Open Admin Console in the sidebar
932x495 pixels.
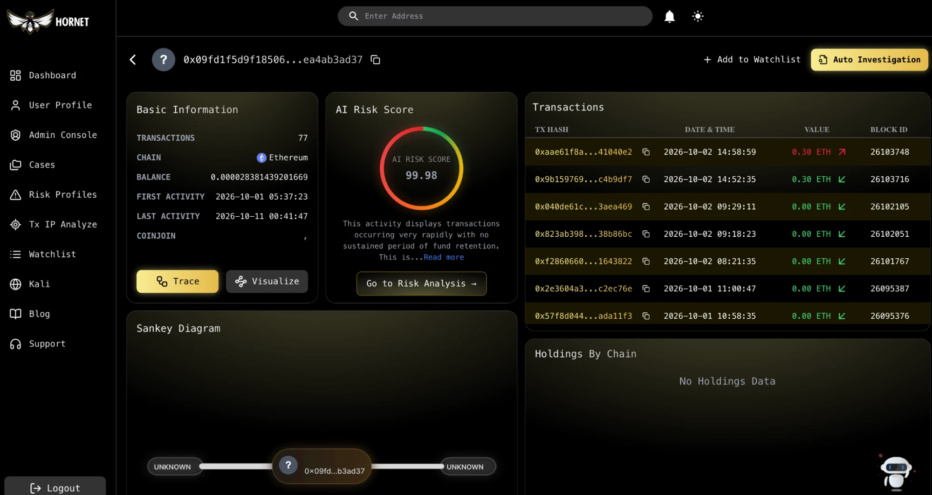click(x=54, y=135)
